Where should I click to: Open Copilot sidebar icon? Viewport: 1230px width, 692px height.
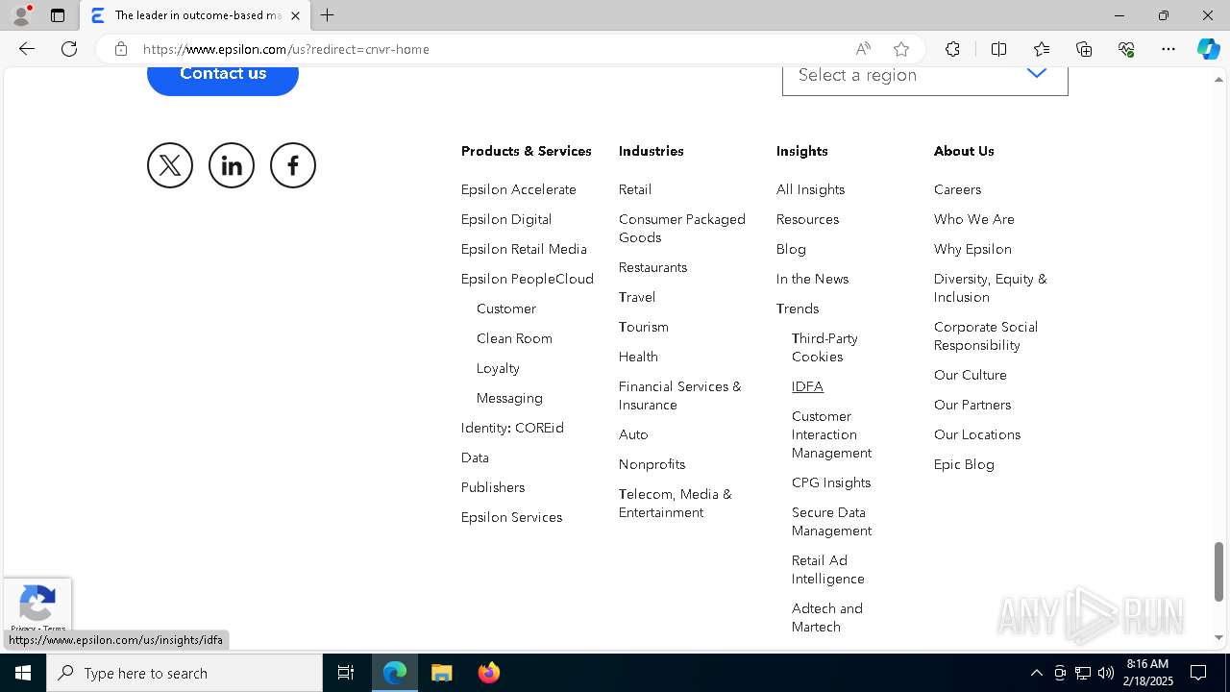pos(1208,49)
